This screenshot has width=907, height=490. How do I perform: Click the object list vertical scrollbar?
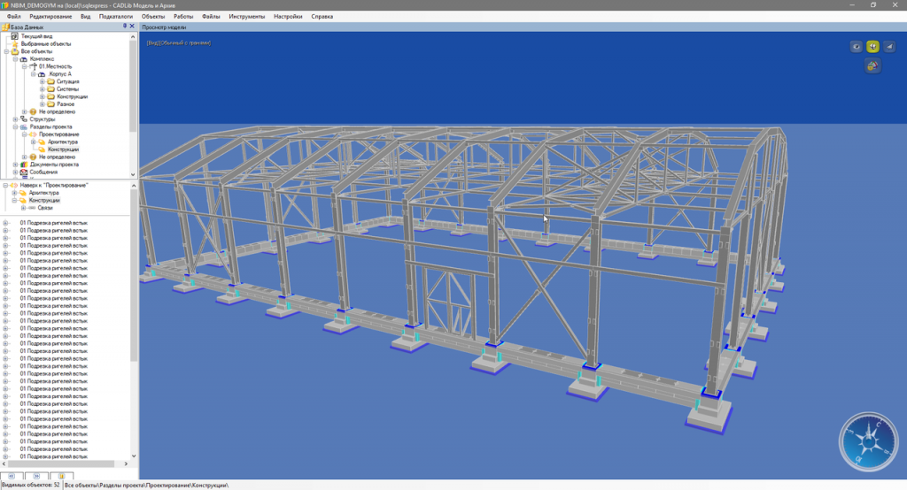(x=134, y=321)
